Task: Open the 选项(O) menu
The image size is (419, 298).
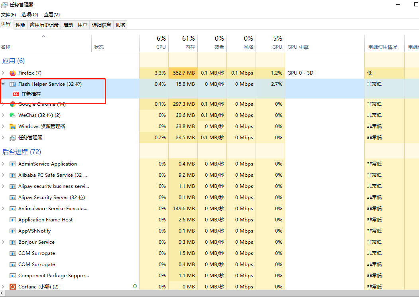Action: [x=30, y=15]
